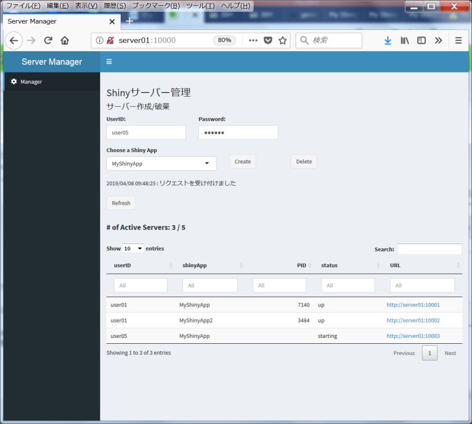Click the URL column filter box
This screenshot has height=424, width=472.
pyautogui.click(x=422, y=285)
